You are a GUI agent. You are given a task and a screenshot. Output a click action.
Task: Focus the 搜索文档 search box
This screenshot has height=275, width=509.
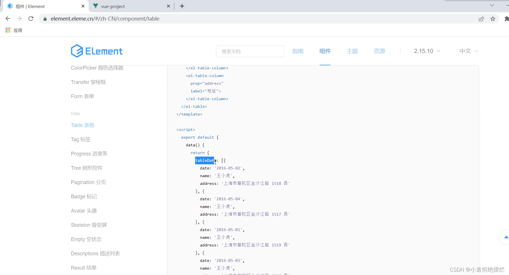(x=250, y=51)
